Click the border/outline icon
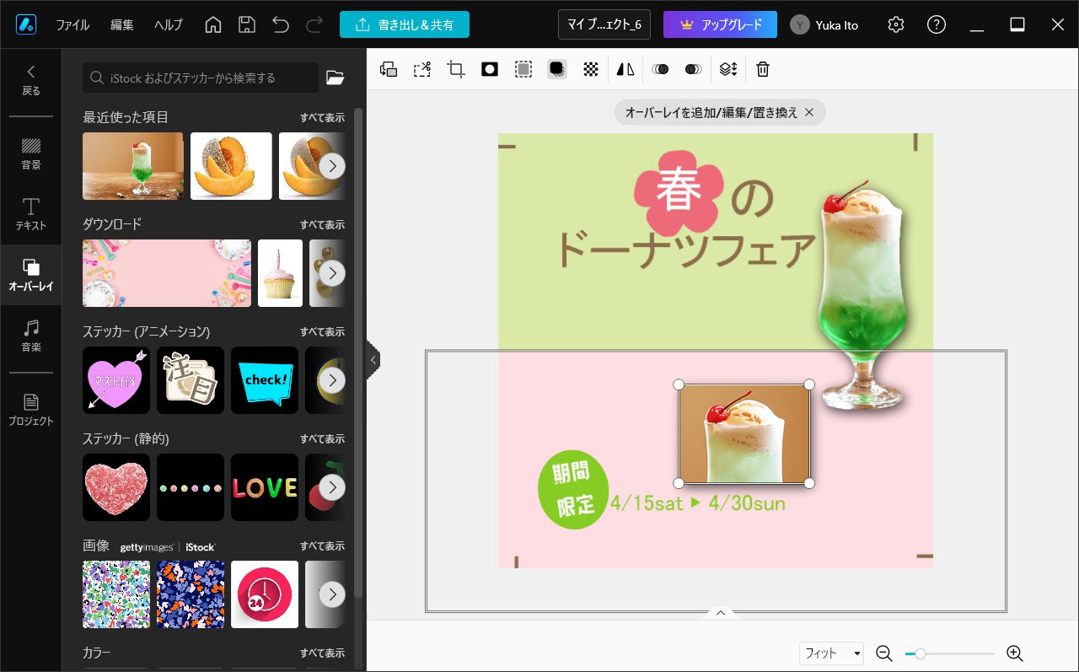This screenshot has width=1079, height=672. [523, 69]
